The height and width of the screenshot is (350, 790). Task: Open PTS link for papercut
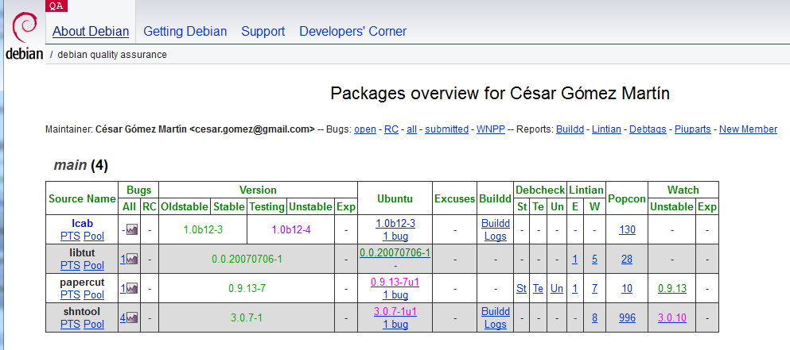(x=70, y=294)
